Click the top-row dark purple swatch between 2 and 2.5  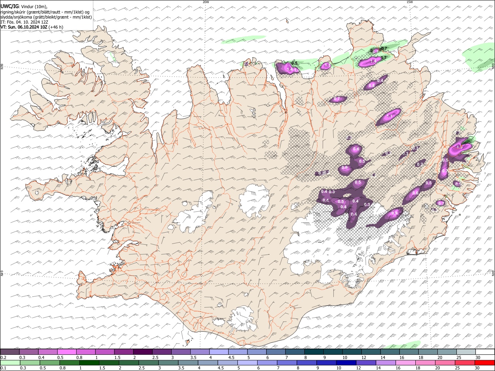click(143, 352)
